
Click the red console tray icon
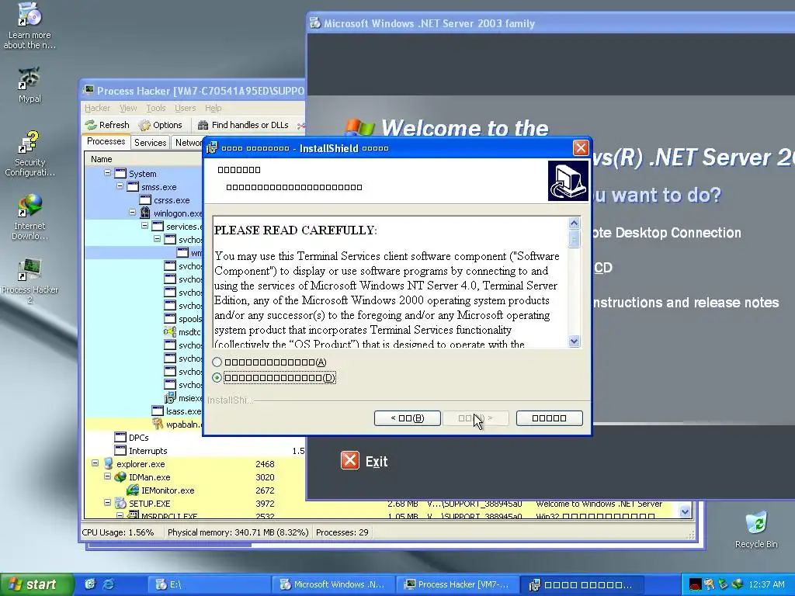click(x=695, y=584)
